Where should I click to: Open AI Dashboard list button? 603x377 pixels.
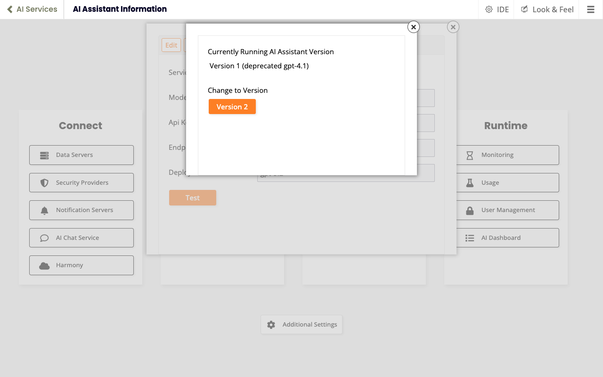507,238
